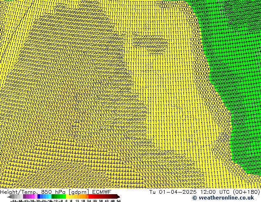
Task: Select the dark blue legend segment at -30
Action: [39, 197]
